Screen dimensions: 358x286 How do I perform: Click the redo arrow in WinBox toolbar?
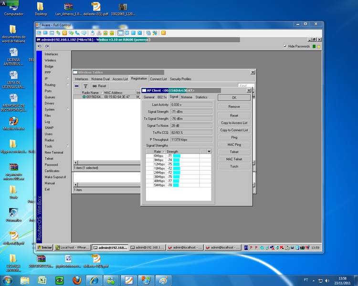coord(47,46)
